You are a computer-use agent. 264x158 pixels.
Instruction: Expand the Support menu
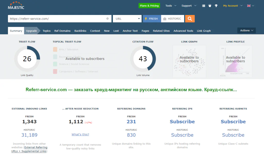coord(189,6)
